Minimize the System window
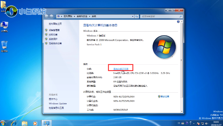Image resolution: width=223 pixels, height=126 pixels. pos(167,10)
